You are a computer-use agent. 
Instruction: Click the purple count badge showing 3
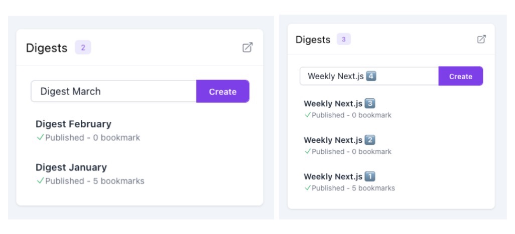coord(343,39)
